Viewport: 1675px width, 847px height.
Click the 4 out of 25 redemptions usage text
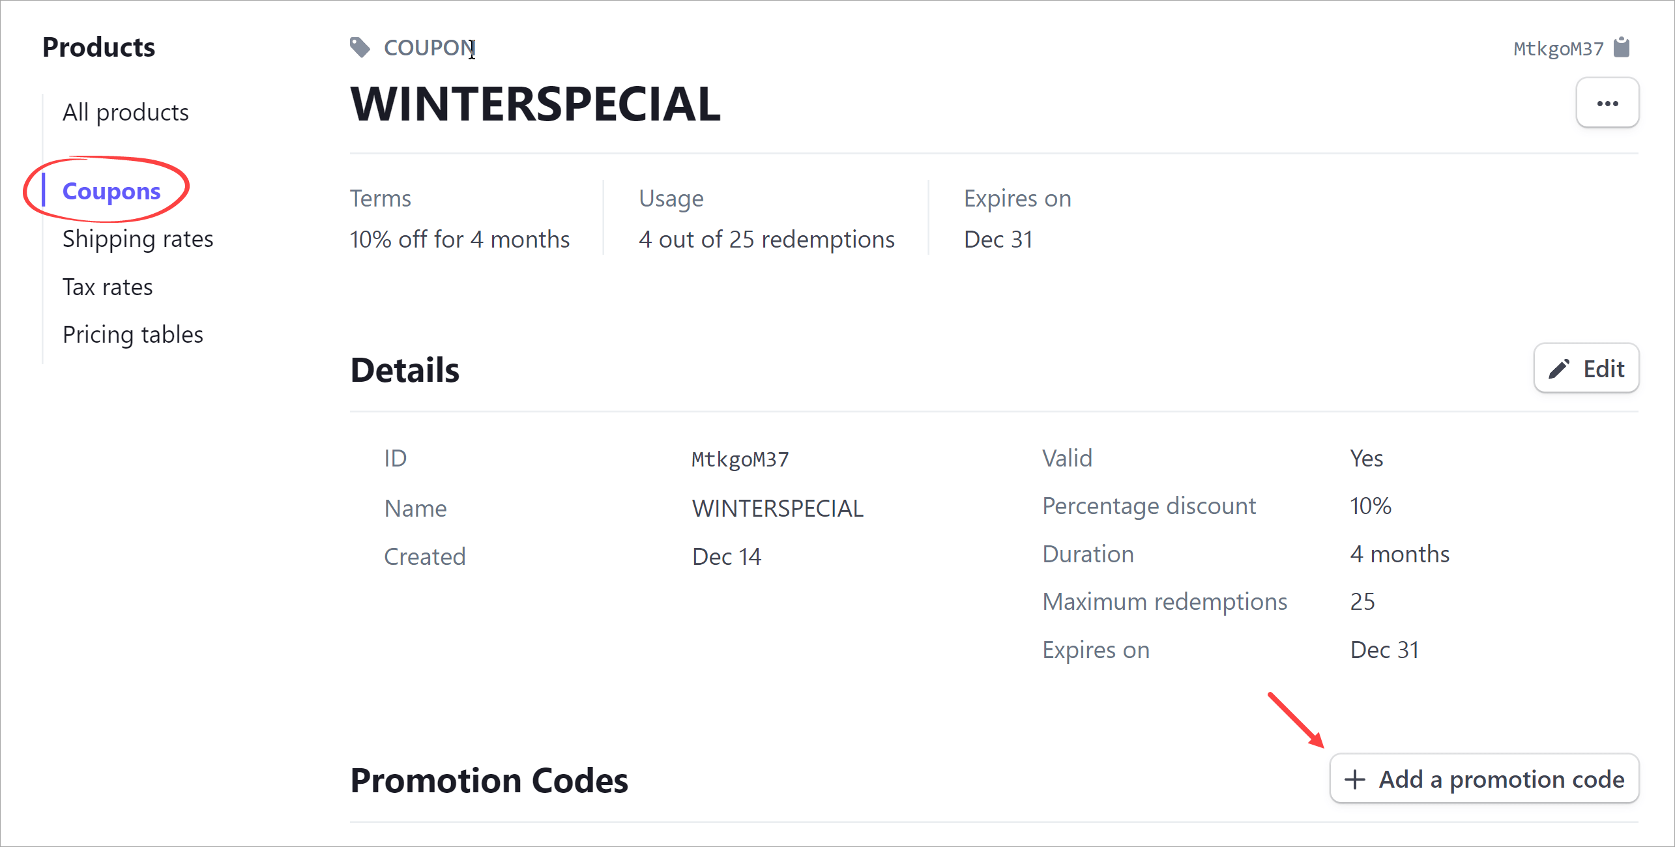tap(766, 239)
